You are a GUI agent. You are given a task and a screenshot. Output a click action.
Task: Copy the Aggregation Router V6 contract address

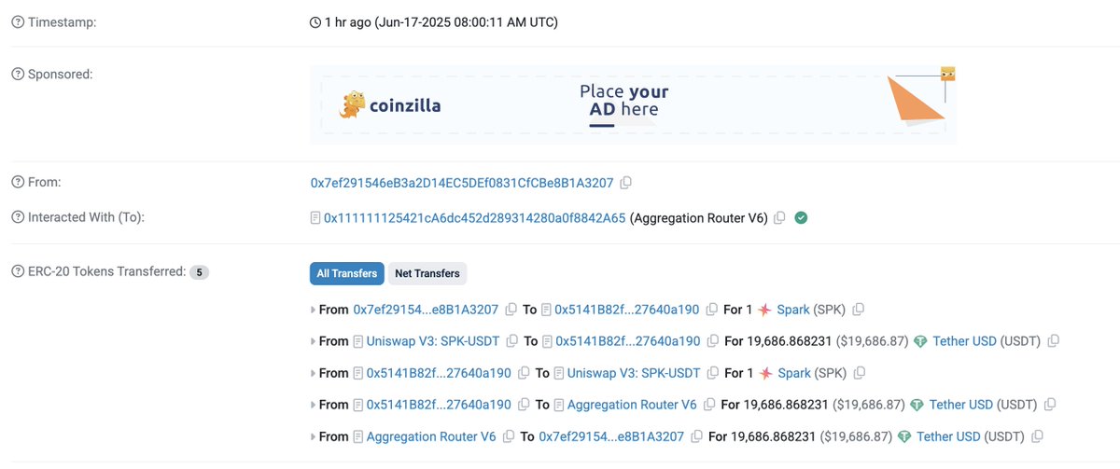point(779,218)
